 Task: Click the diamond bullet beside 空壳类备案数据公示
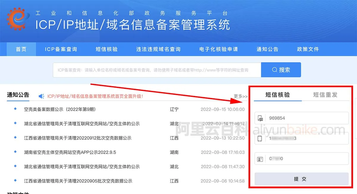click(x=15, y=109)
